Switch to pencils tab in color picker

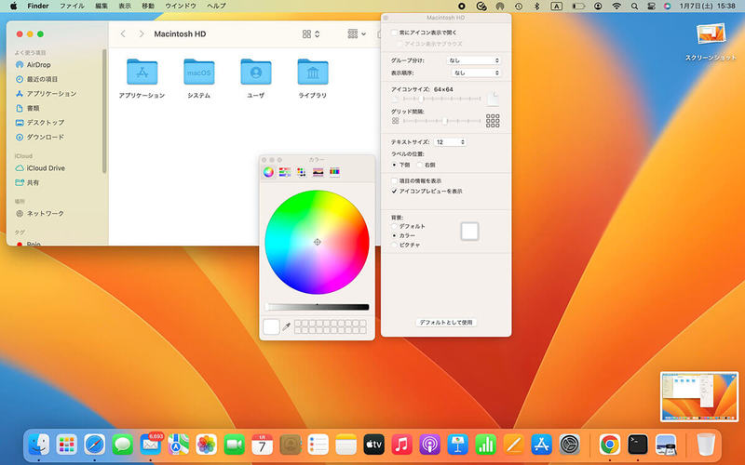[x=334, y=172]
